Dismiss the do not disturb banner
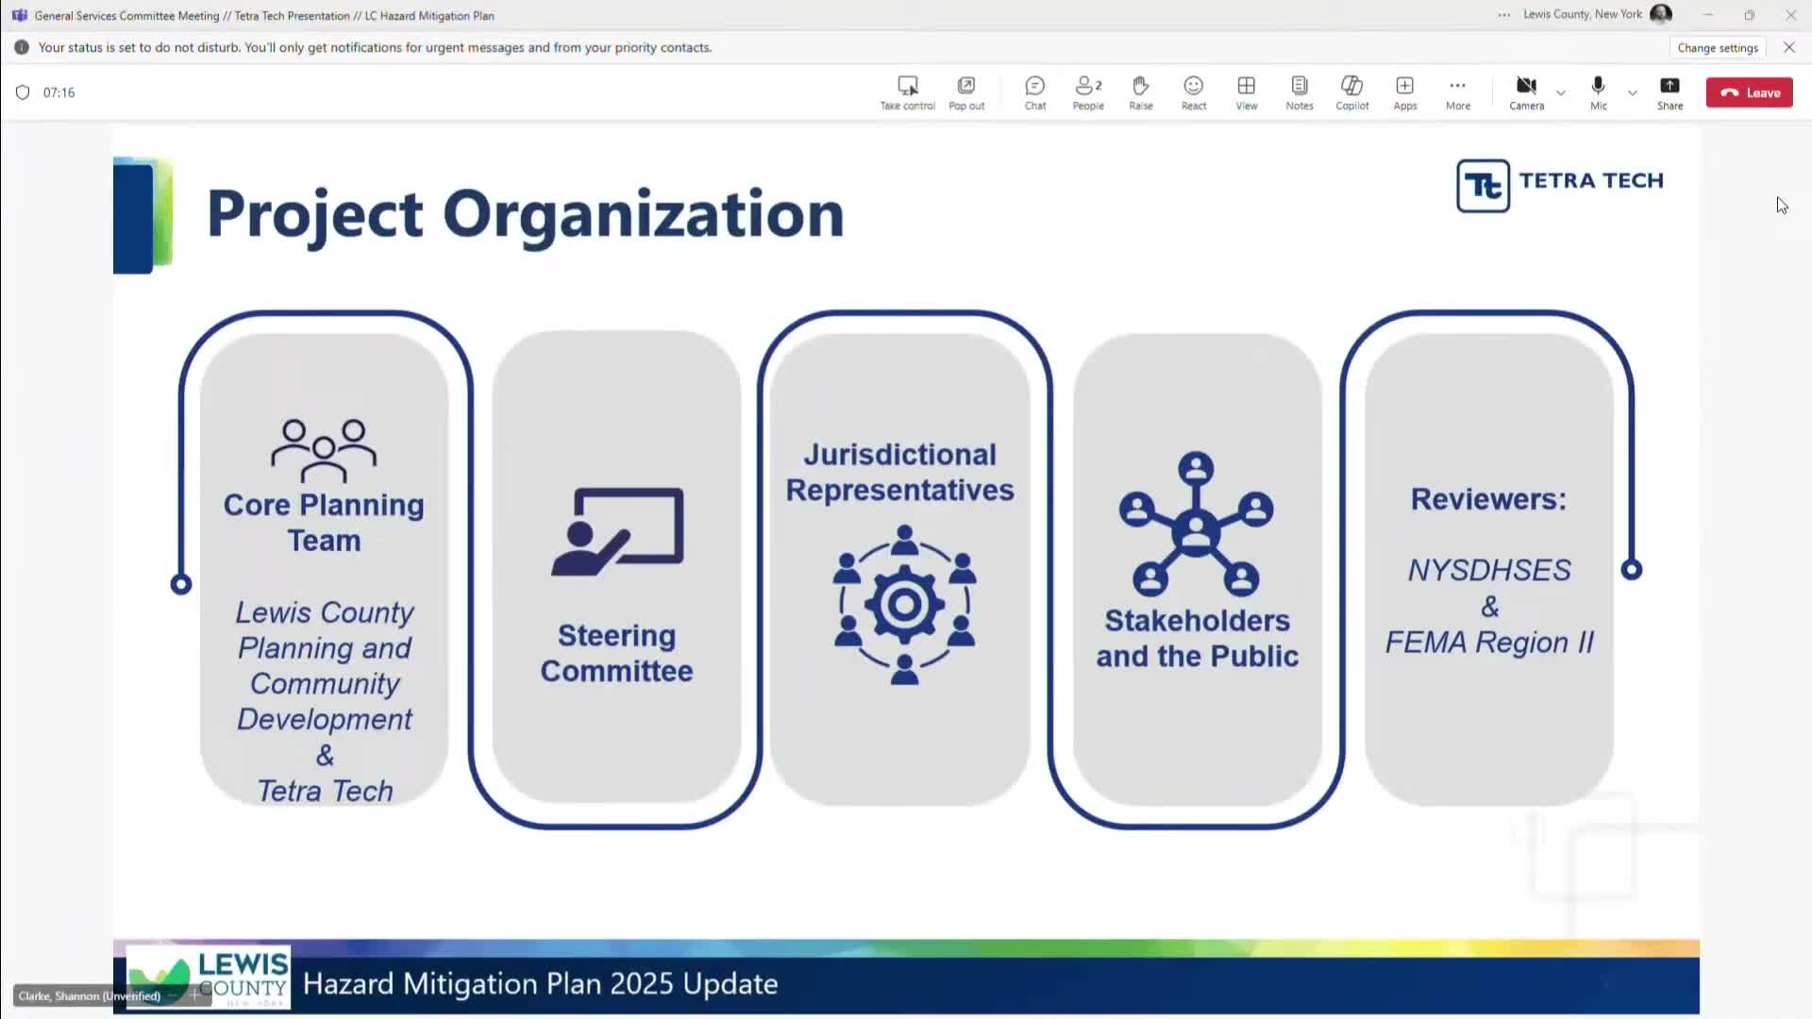The width and height of the screenshot is (1812, 1019). 1789,47
